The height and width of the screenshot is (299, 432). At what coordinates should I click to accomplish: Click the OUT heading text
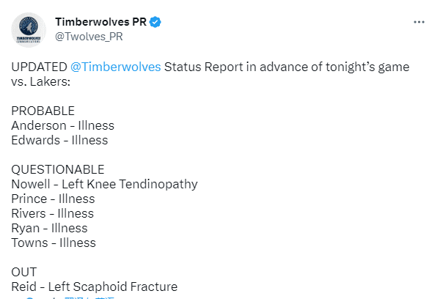tap(24, 272)
